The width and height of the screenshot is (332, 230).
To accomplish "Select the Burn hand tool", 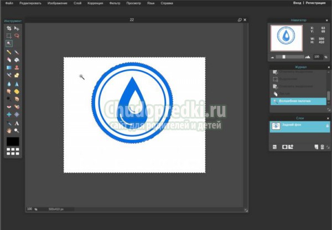I will click(17, 99).
